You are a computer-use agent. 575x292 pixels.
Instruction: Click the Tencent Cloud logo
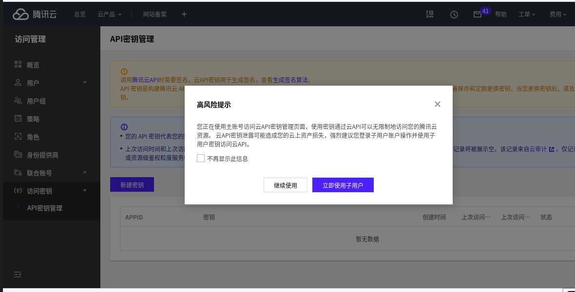coord(35,14)
